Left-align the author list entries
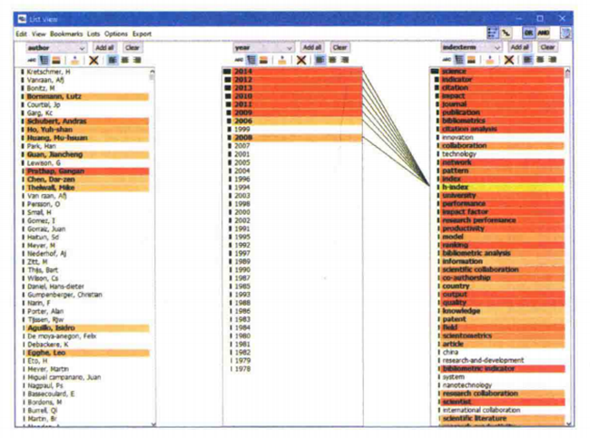Viewport: 590px width, 438px height. point(112,60)
